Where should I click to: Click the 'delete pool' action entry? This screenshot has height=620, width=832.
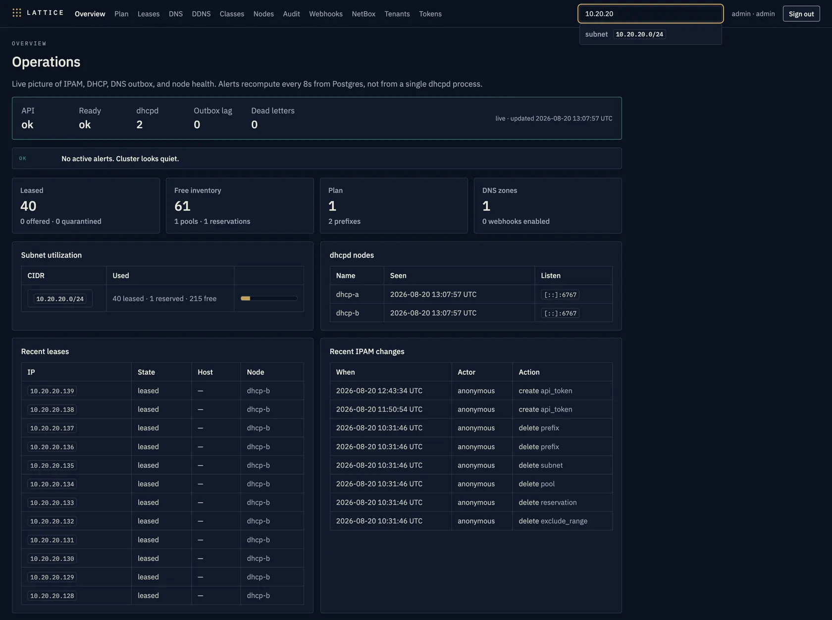pyautogui.click(x=536, y=484)
